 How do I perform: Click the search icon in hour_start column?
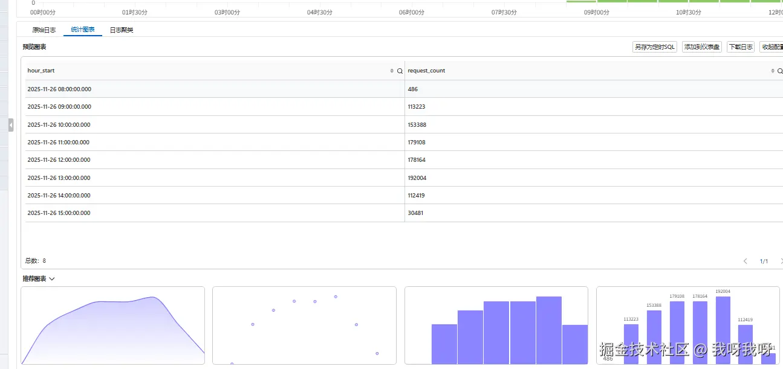(400, 71)
